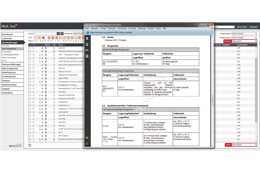260x173 pixels.
Task: Open the Verantwortlich filter dropdown
Action: (244, 38)
